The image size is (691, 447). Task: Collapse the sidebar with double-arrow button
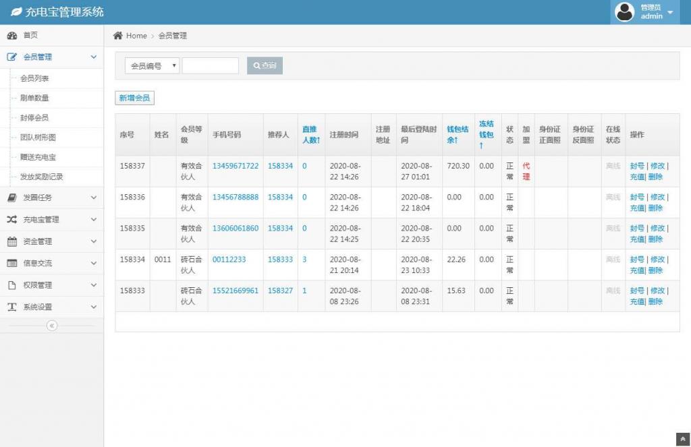click(52, 326)
